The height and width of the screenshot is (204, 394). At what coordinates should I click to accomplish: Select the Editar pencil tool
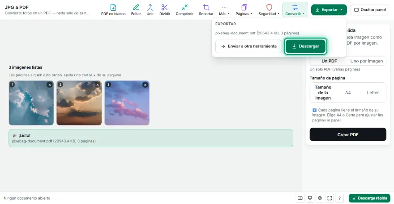[136, 10]
